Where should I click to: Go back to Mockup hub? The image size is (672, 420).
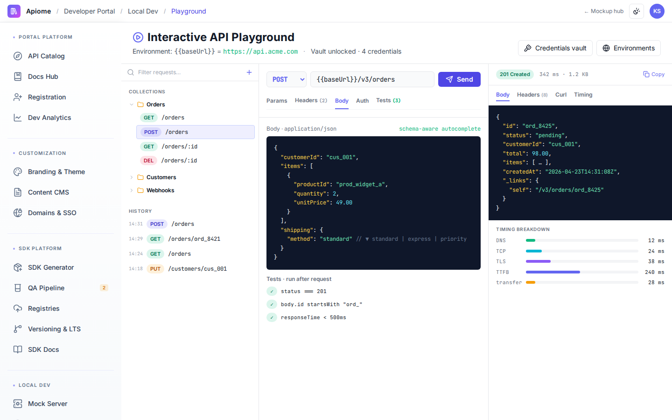tap(604, 11)
